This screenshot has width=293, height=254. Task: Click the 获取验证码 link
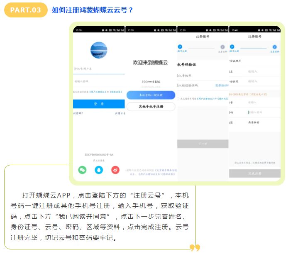coord(221,85)
